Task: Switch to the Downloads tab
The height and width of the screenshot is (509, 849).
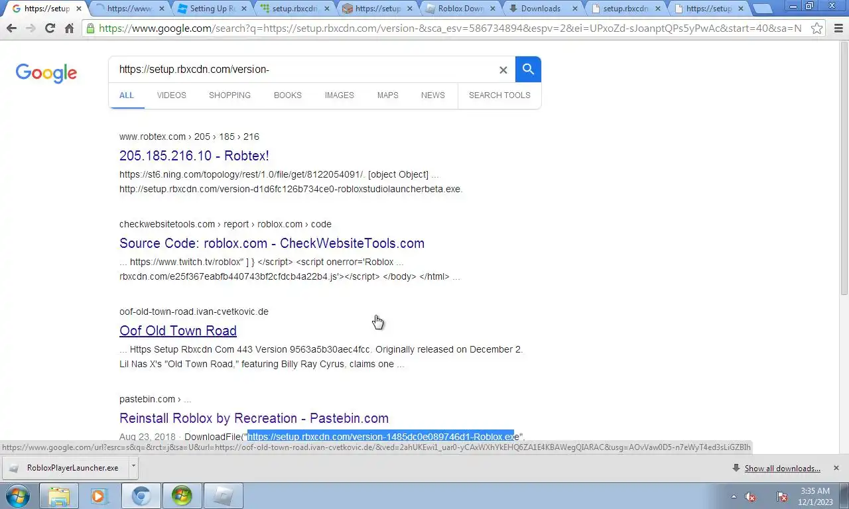Action: point(541,9)
